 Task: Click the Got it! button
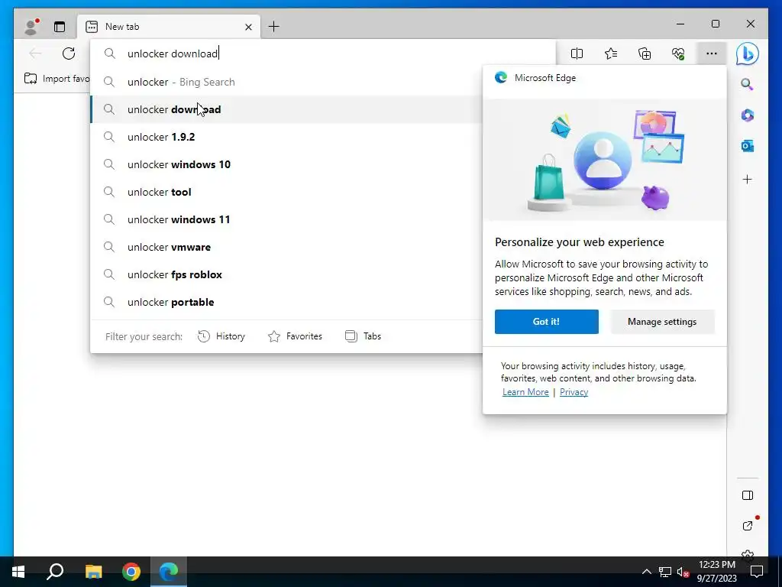[x=546, y=322]
